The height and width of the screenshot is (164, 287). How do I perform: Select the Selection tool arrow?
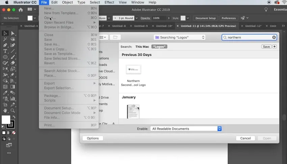pos(5,33)
